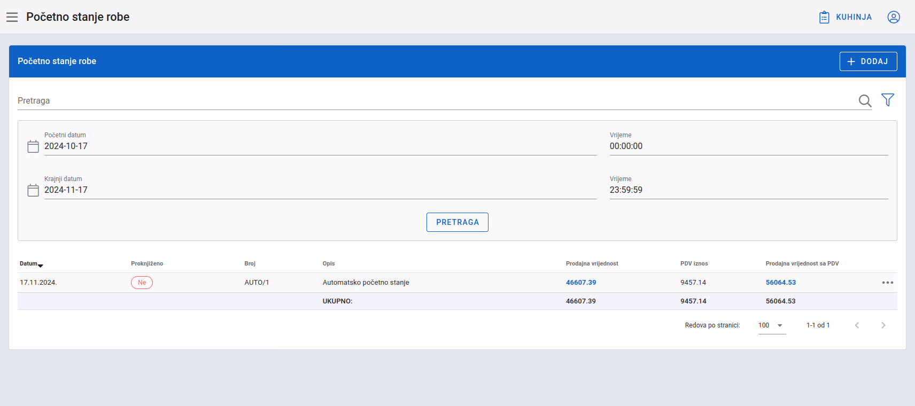This screenshot has height=406, width=915.
Task: Click the DODAJ button
Action: (x=868, y=61)
